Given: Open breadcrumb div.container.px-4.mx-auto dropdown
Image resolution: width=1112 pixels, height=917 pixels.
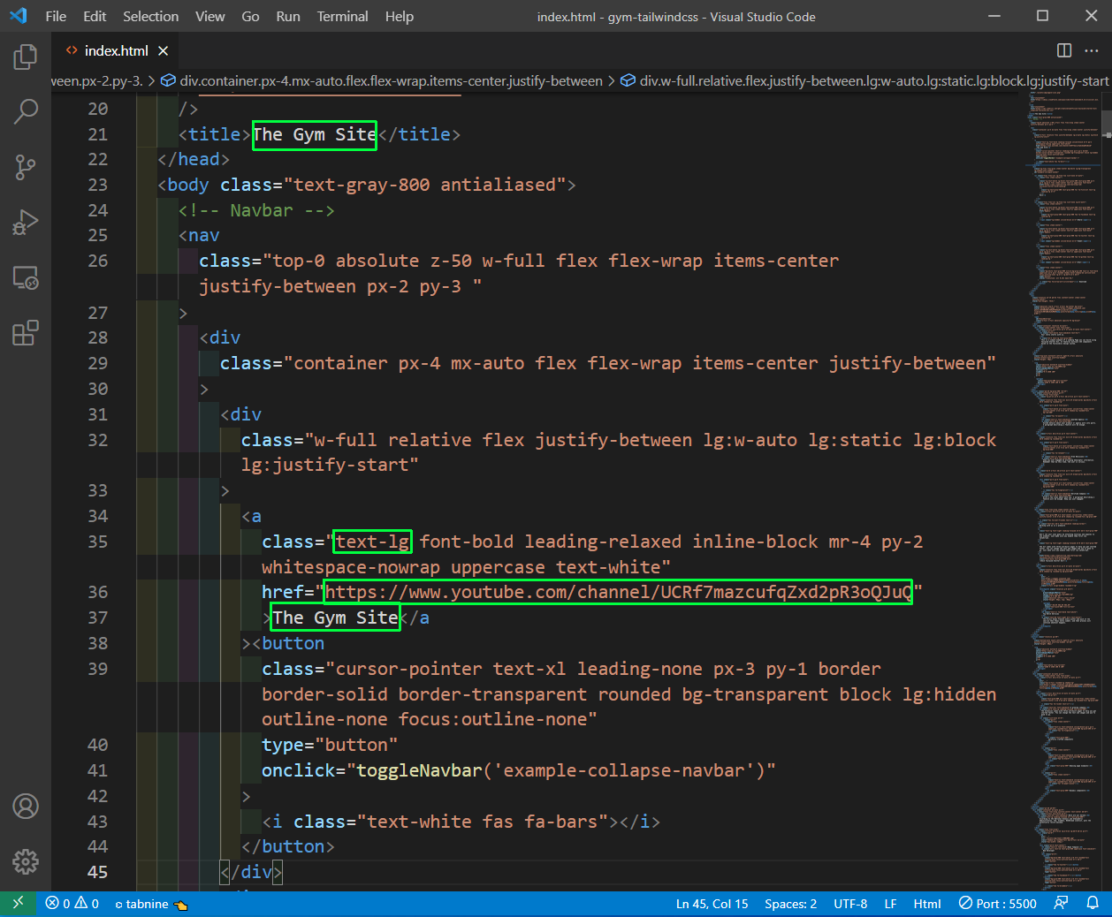Looking at the screenshot, I should click(382, 80).
